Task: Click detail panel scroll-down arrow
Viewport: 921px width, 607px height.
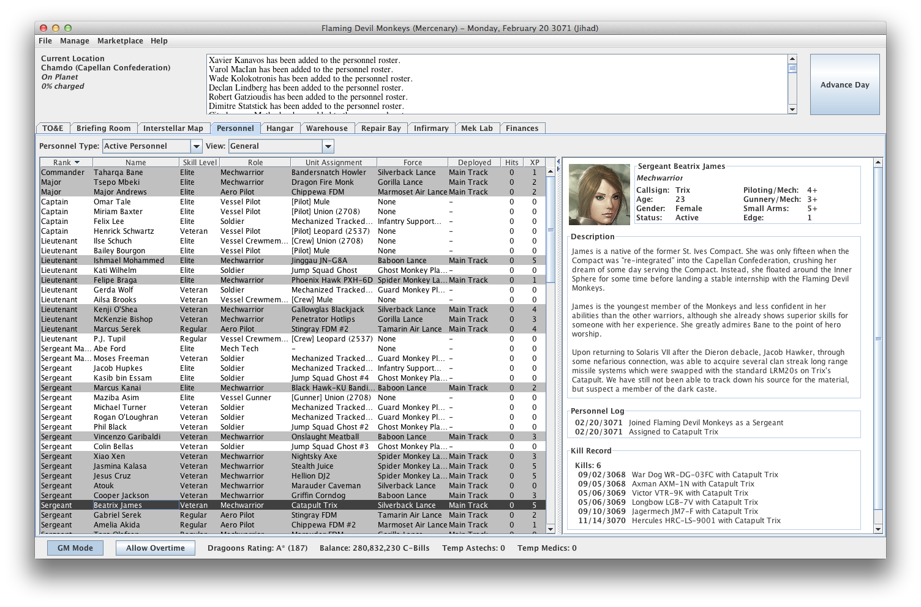Action: point(878,529)
